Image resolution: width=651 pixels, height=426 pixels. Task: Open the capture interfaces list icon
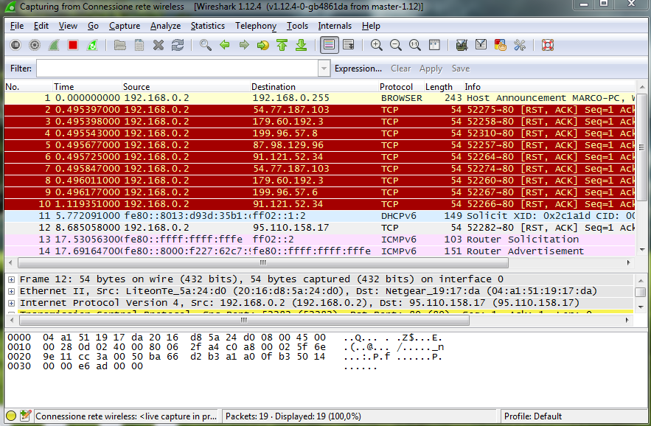pyautogui.click(x=15, y=45)
